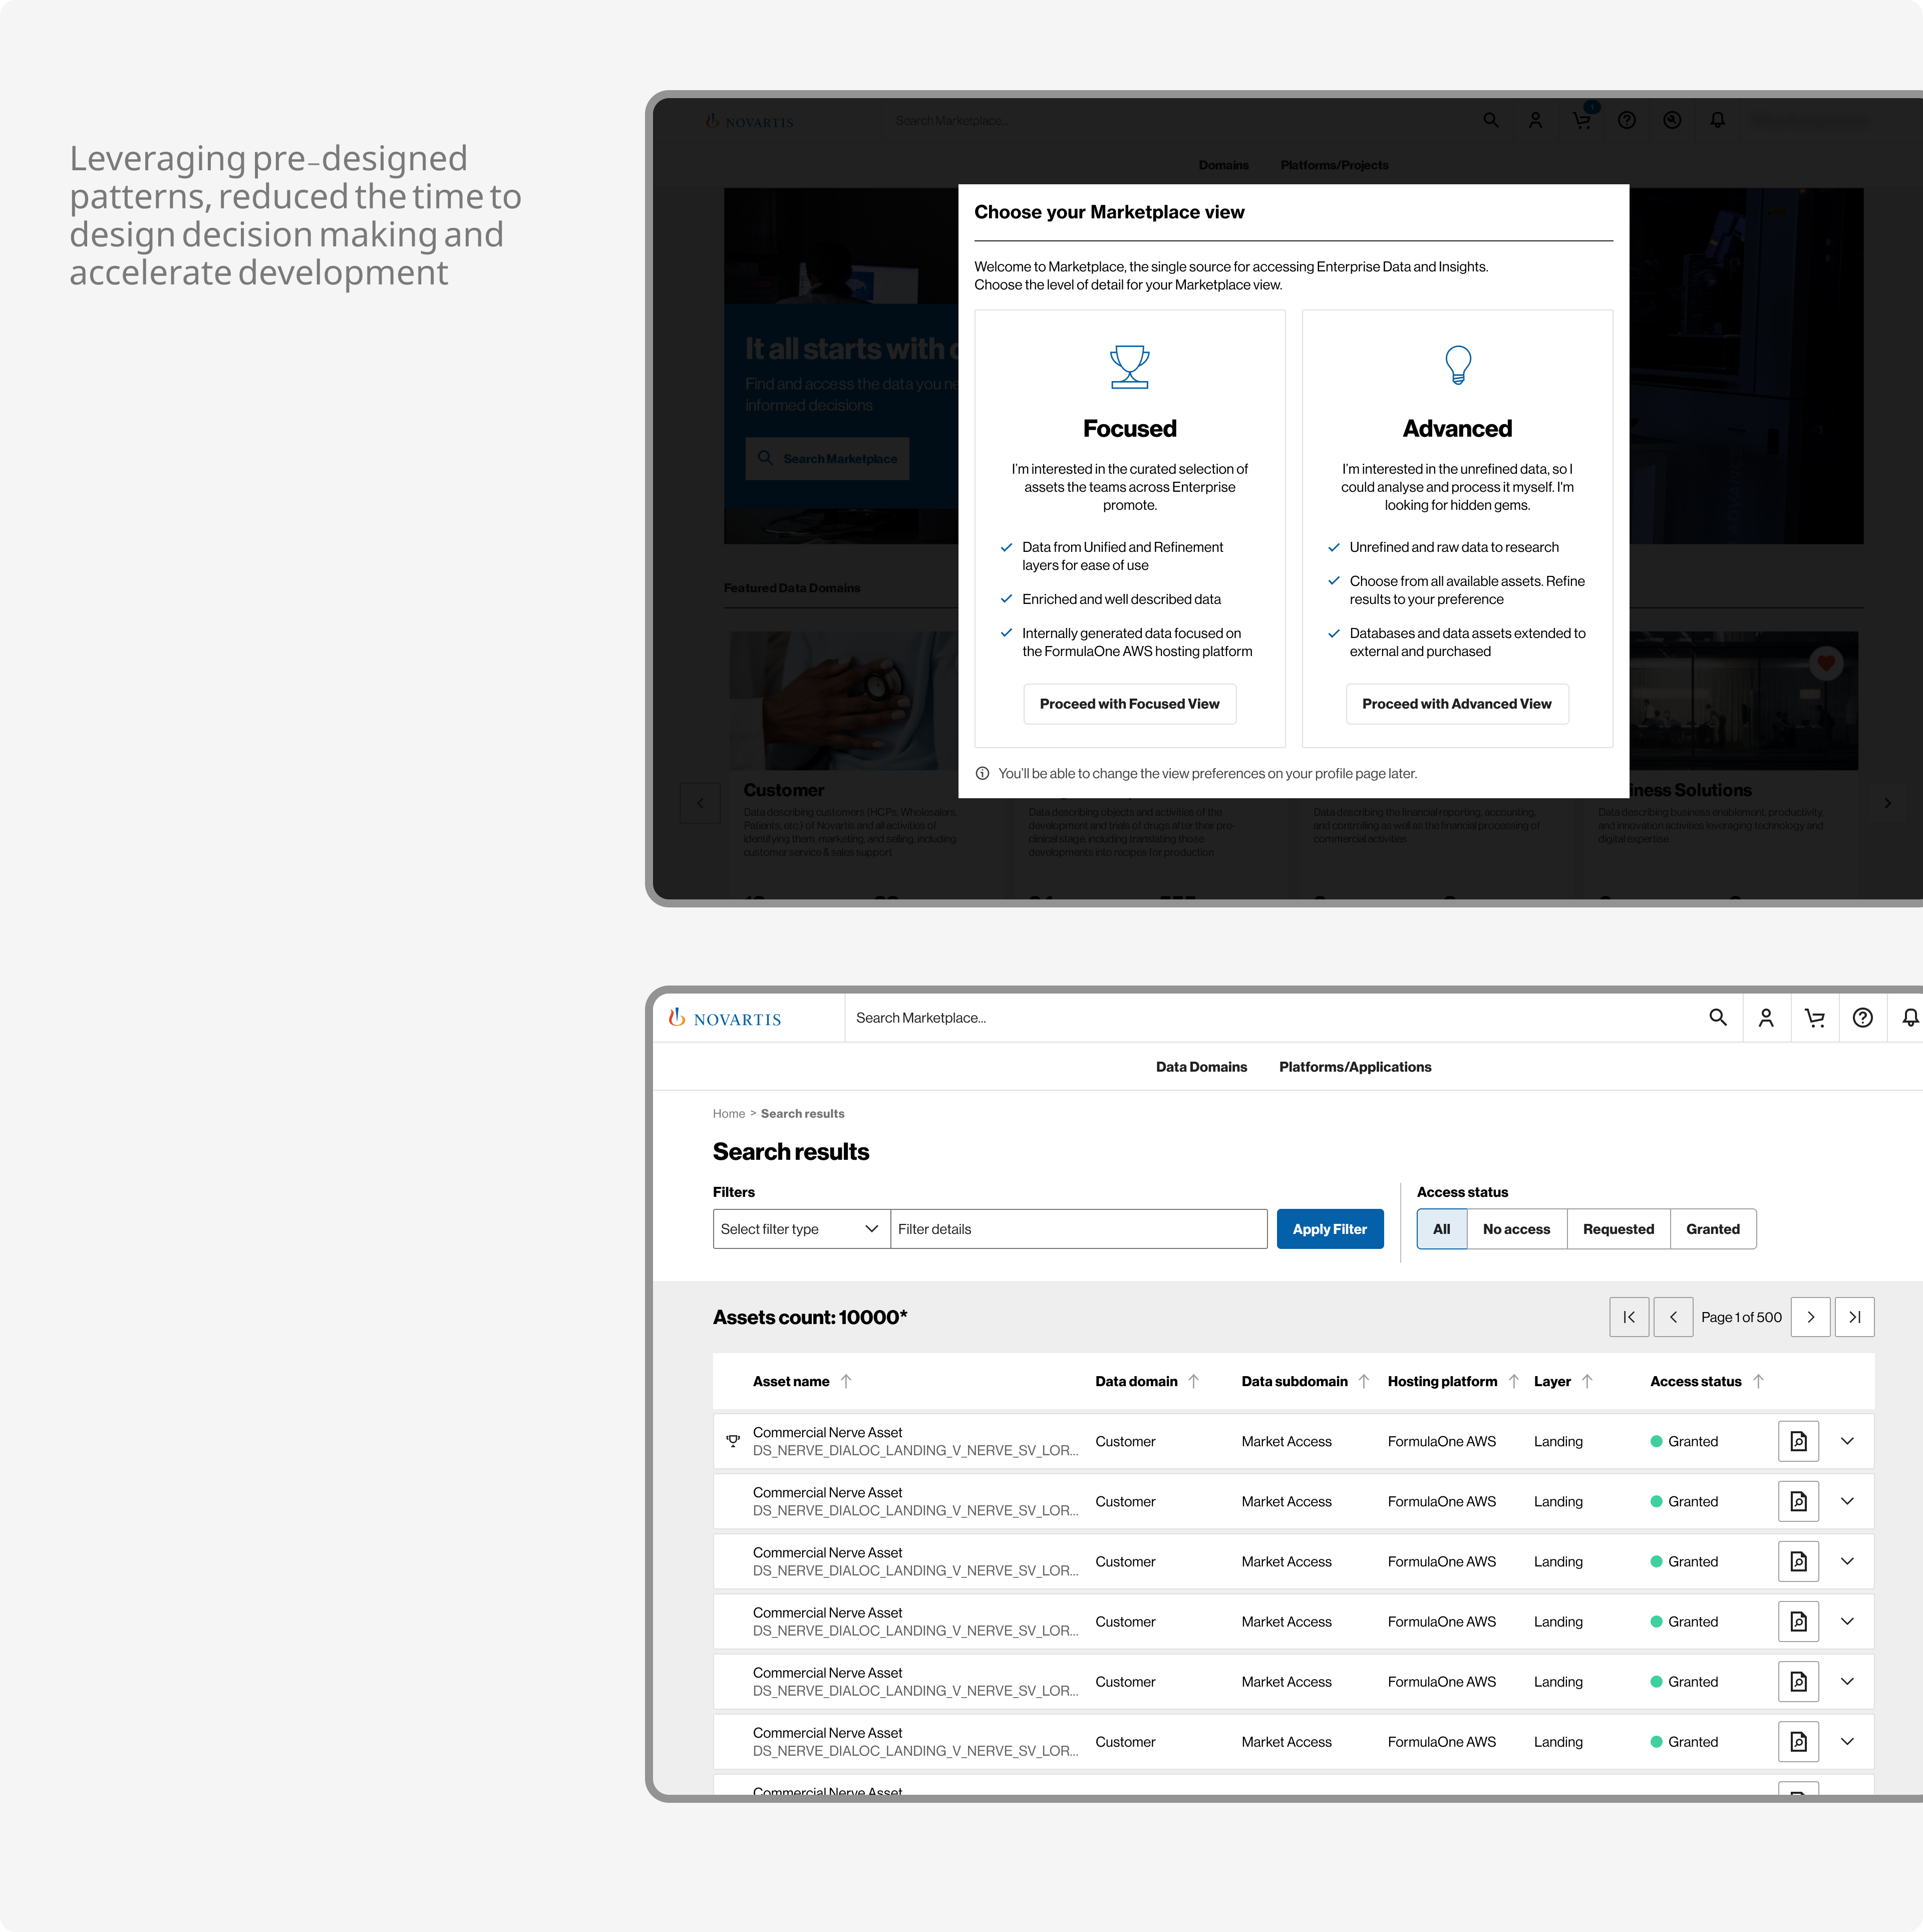Open the Data Domains tab
Viewport: 1923px width, 1932px height.
[x=1201, y=1067]
